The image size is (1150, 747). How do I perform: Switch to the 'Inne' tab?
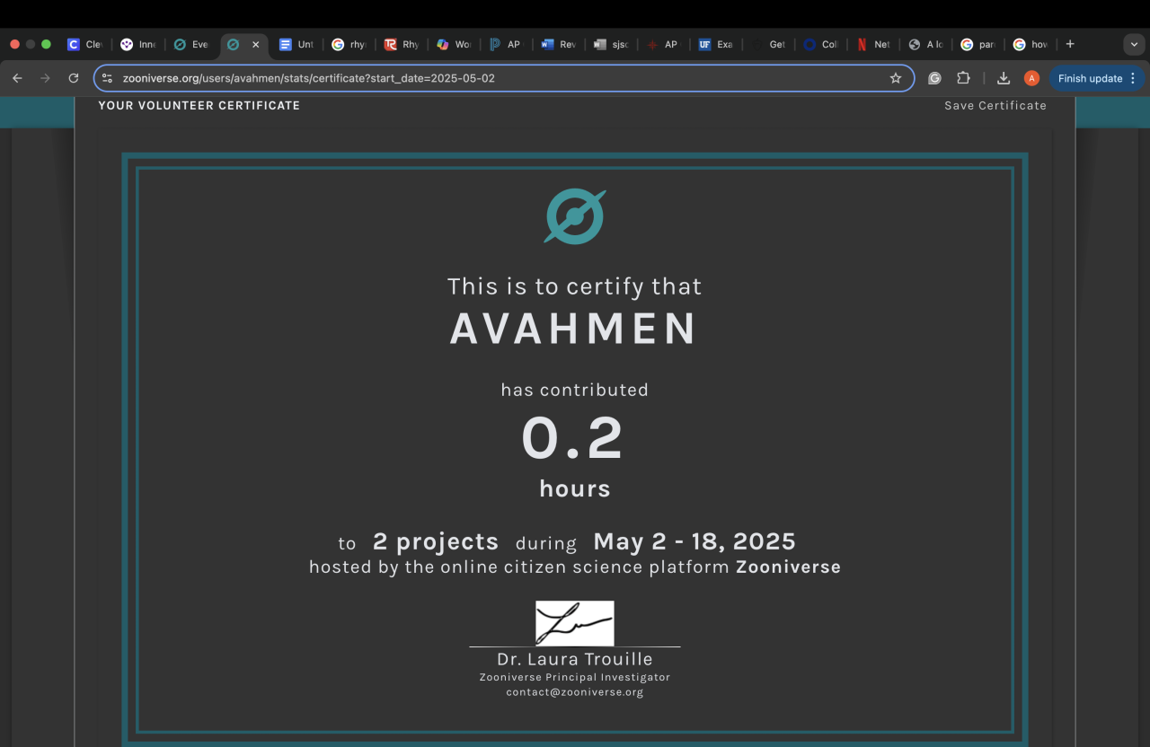138,44
